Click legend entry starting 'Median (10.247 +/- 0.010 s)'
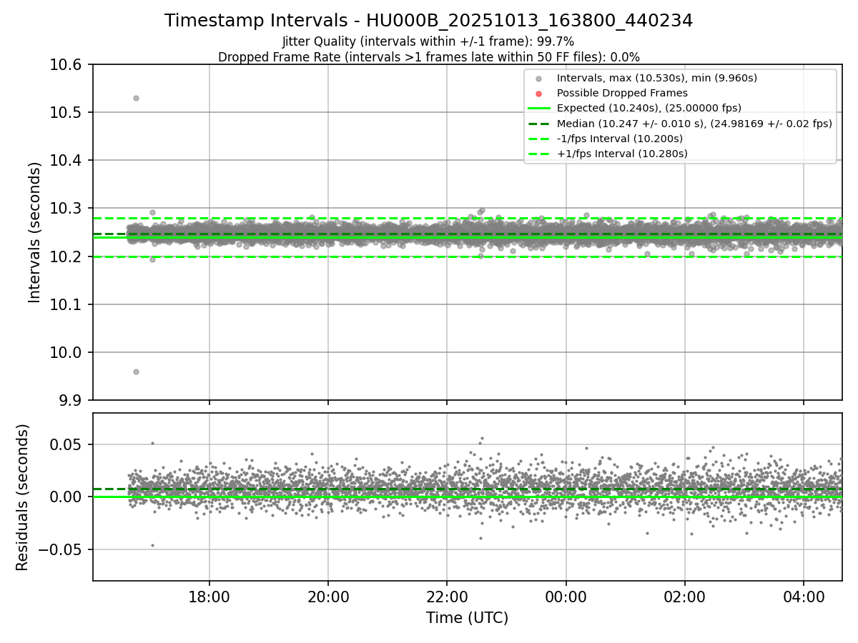 click(x=694, y=124)
